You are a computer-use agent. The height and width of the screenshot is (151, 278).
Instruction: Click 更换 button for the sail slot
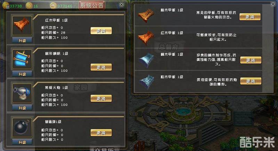(x=101, y=67)
